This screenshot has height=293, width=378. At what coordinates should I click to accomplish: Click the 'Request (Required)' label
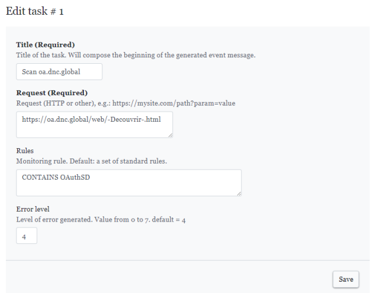[52, 93]
